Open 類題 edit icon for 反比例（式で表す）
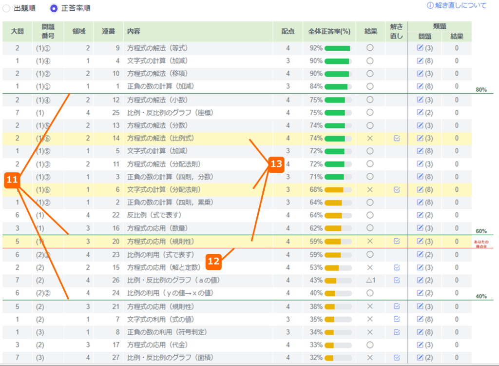 420,215
